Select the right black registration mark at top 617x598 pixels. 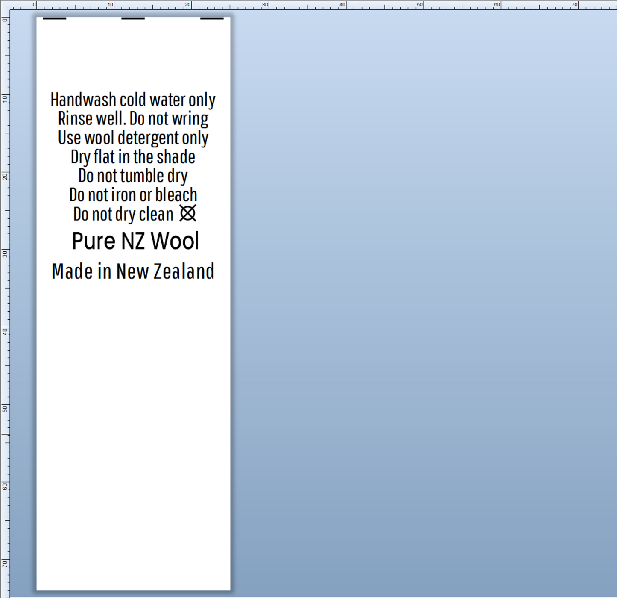click(212, 18)
